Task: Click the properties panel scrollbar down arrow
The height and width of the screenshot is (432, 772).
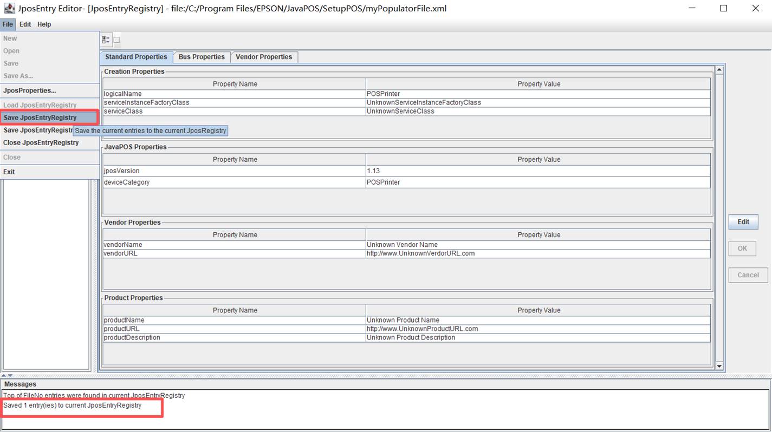Action: (x=719, y=366)
